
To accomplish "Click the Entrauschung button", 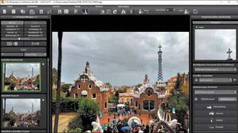I will coord(215,107).
